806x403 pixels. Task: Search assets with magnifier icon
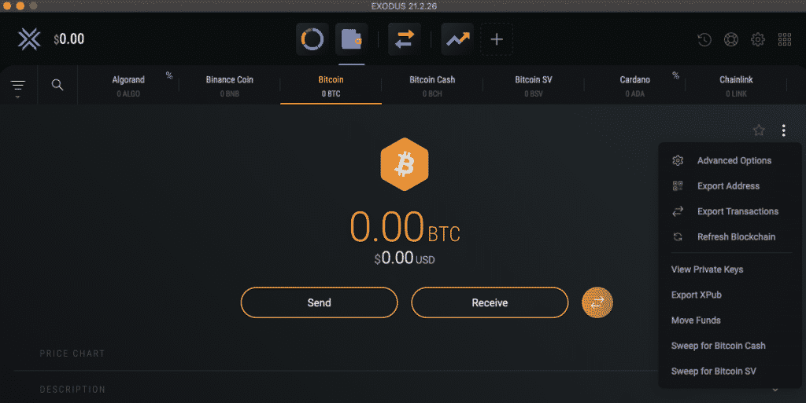57,85
